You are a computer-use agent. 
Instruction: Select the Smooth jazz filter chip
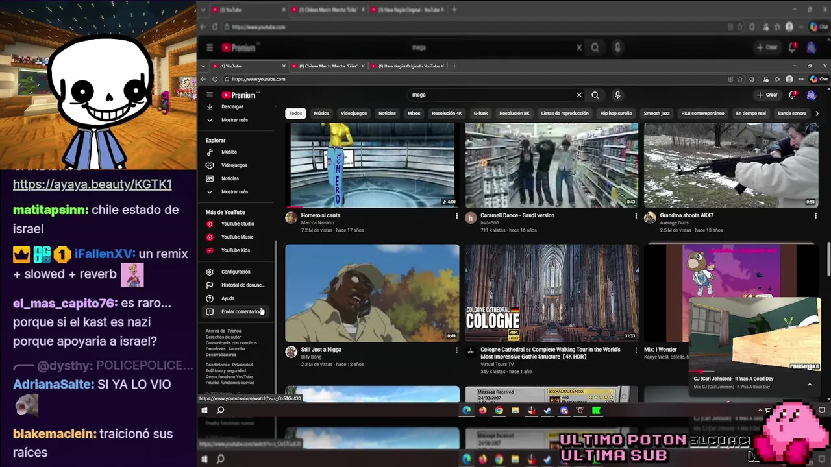pos(656,114)
